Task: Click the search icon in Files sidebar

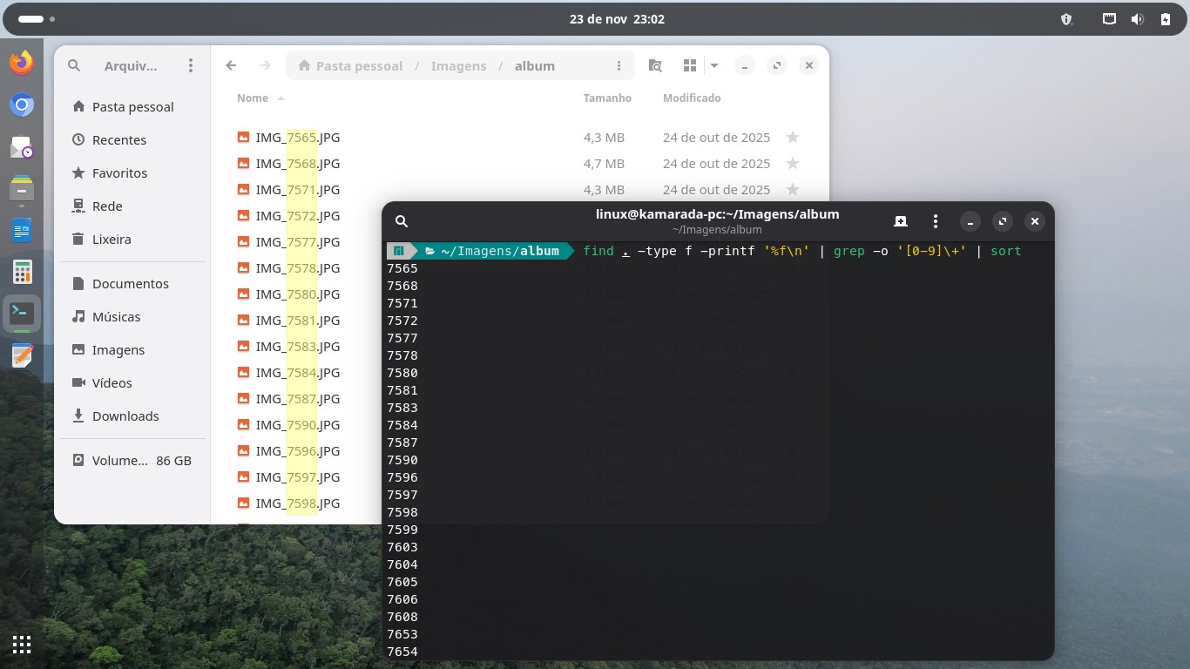Action: coord(74,65)
